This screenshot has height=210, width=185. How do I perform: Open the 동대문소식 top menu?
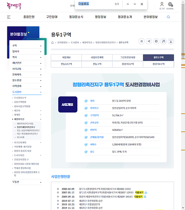[x=76, y=17]
